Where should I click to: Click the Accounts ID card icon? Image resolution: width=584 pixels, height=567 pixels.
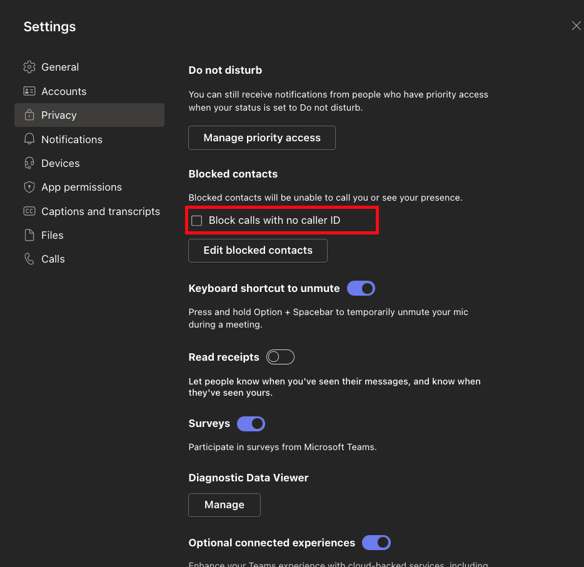pos(29,91)
